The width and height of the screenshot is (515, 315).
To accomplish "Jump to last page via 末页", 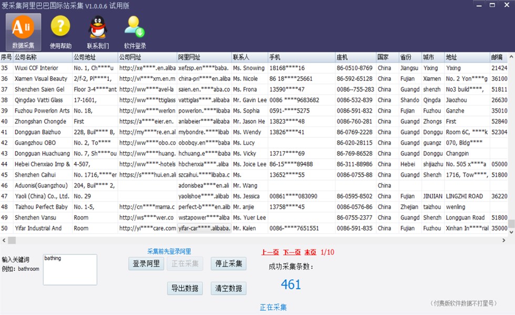I will click(310, 252).
